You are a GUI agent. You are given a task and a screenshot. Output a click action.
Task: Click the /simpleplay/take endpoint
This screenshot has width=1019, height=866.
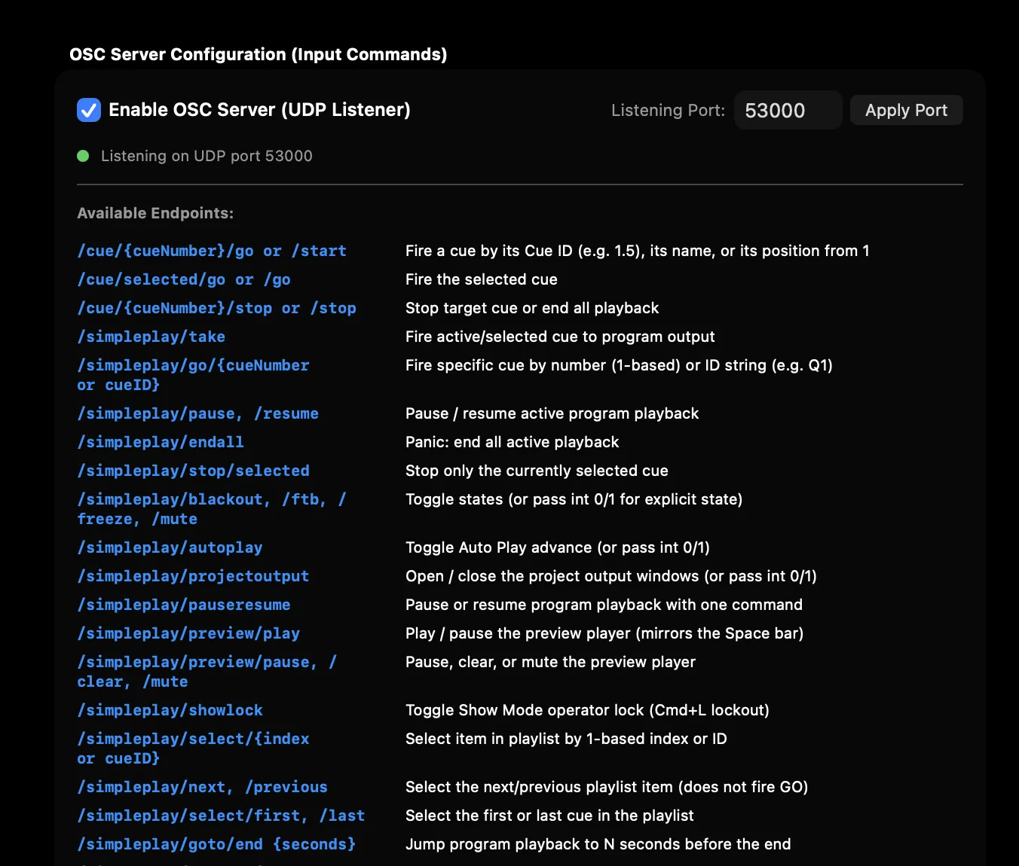[x=151, y=337]
